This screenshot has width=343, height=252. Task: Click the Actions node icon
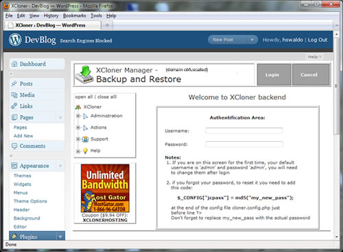[x=86, y=127]
